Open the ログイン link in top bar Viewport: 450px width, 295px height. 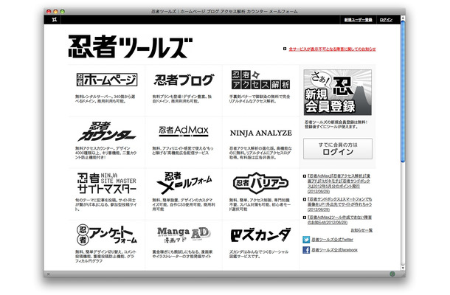[x=386, y=20]
